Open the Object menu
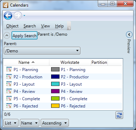Image resolution: width=136 pixels, height=130 pixels. 12,26
